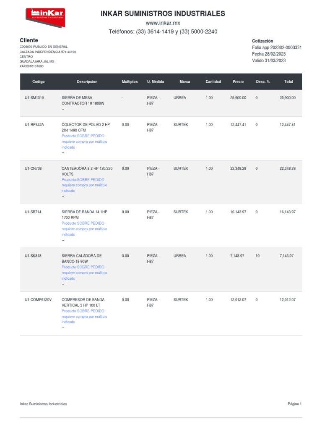Click the Folio app number 202302-0003331
This screenshot has width=322, height=430.
pyautogui.click(x=277, y=47)
